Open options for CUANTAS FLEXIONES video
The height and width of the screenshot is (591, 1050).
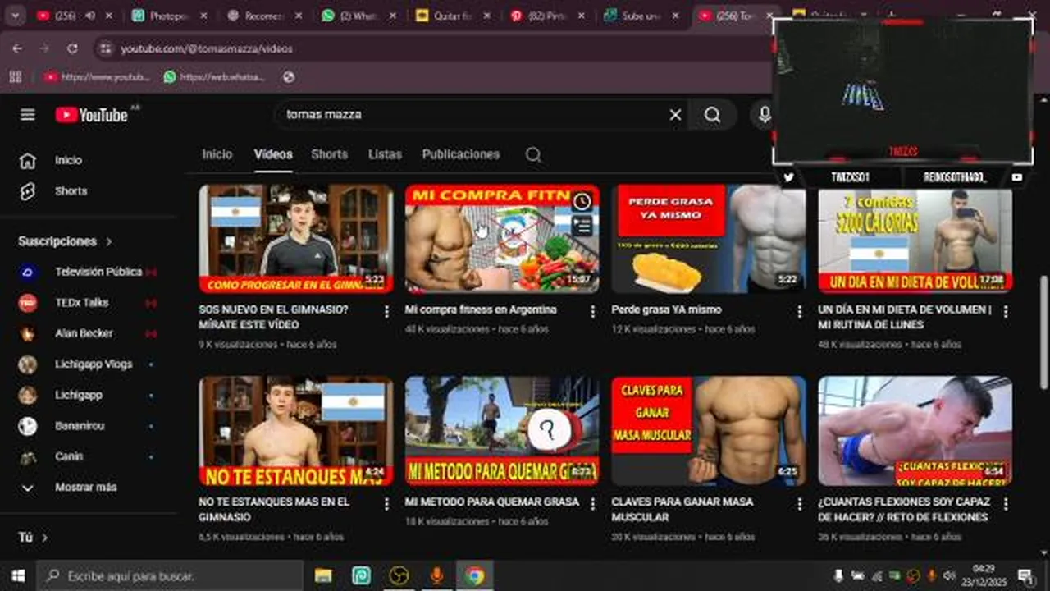(x=1005, y=503)
